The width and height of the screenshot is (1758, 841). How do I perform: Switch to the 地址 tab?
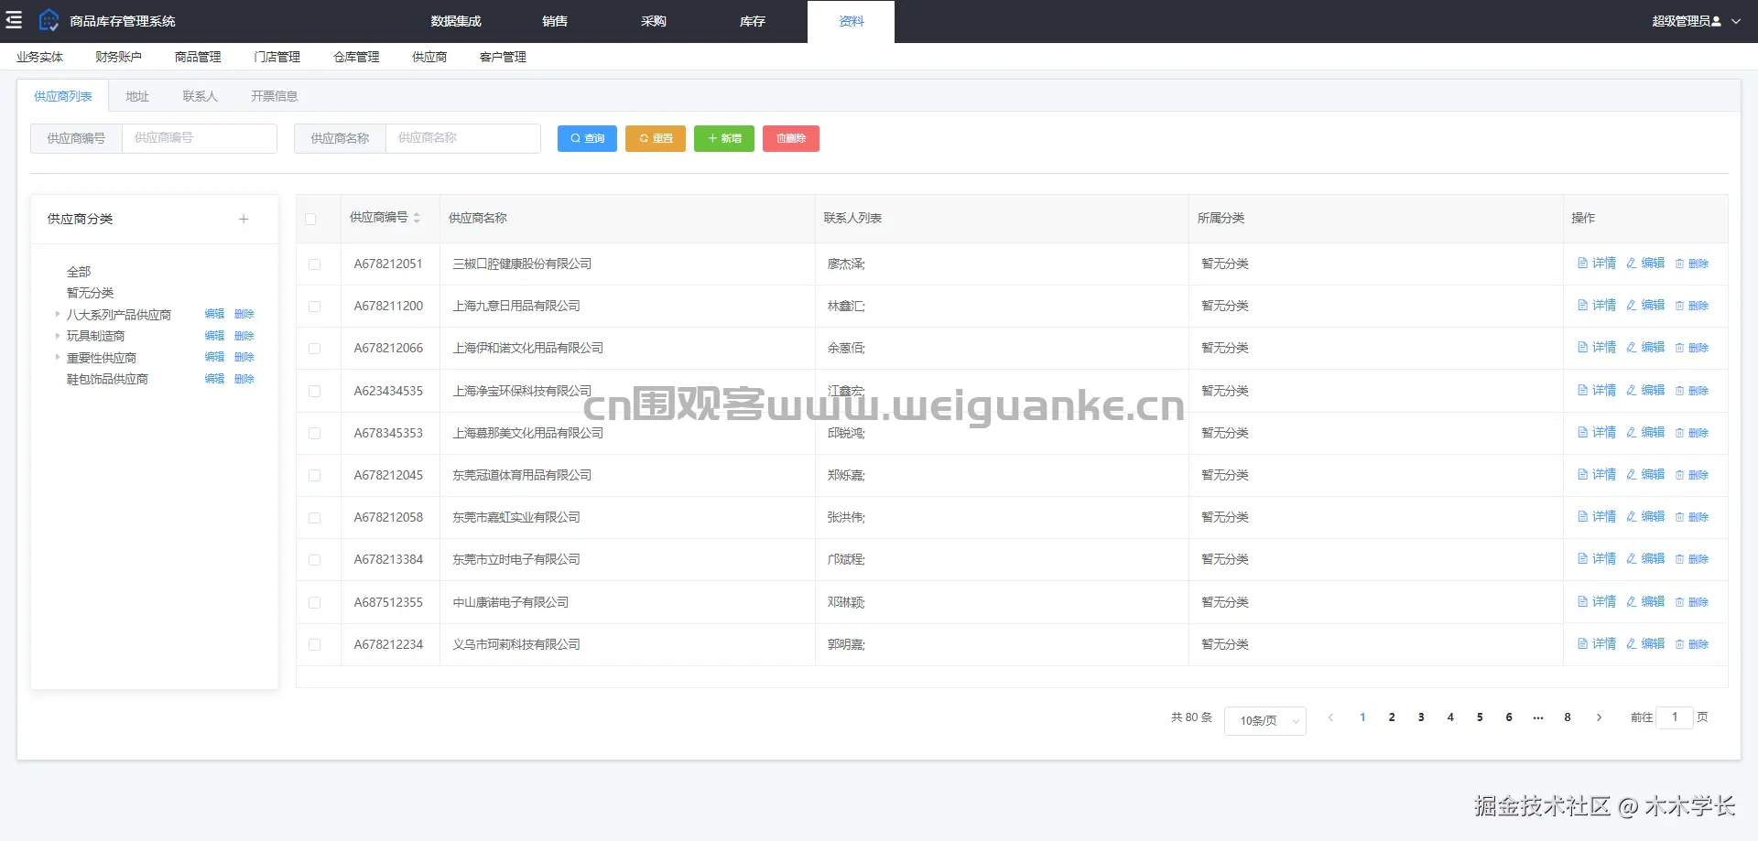pos(137,96)
